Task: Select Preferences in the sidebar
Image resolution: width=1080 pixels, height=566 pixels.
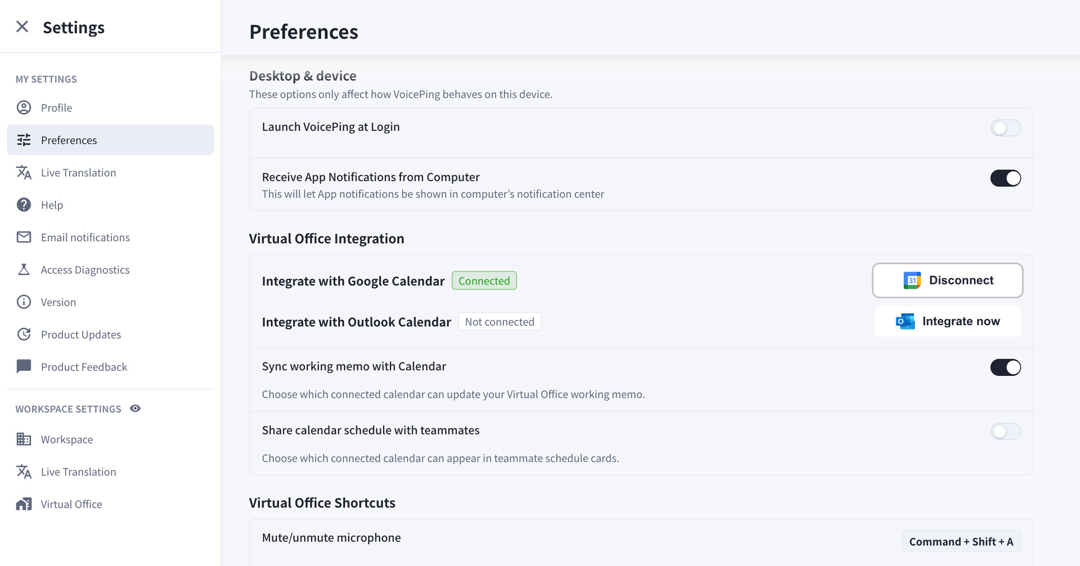Action: click(110, 140)
